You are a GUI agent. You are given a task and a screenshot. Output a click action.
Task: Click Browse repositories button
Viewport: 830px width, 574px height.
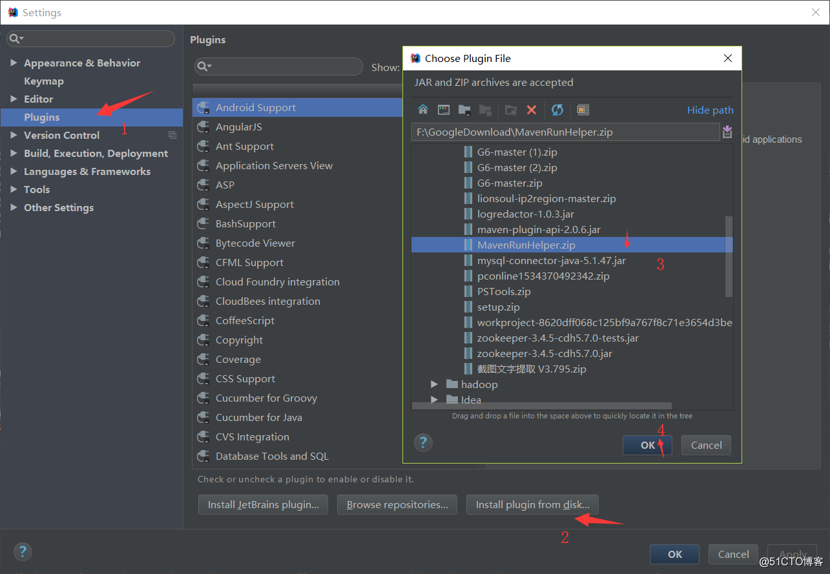(x=397, y=505)
